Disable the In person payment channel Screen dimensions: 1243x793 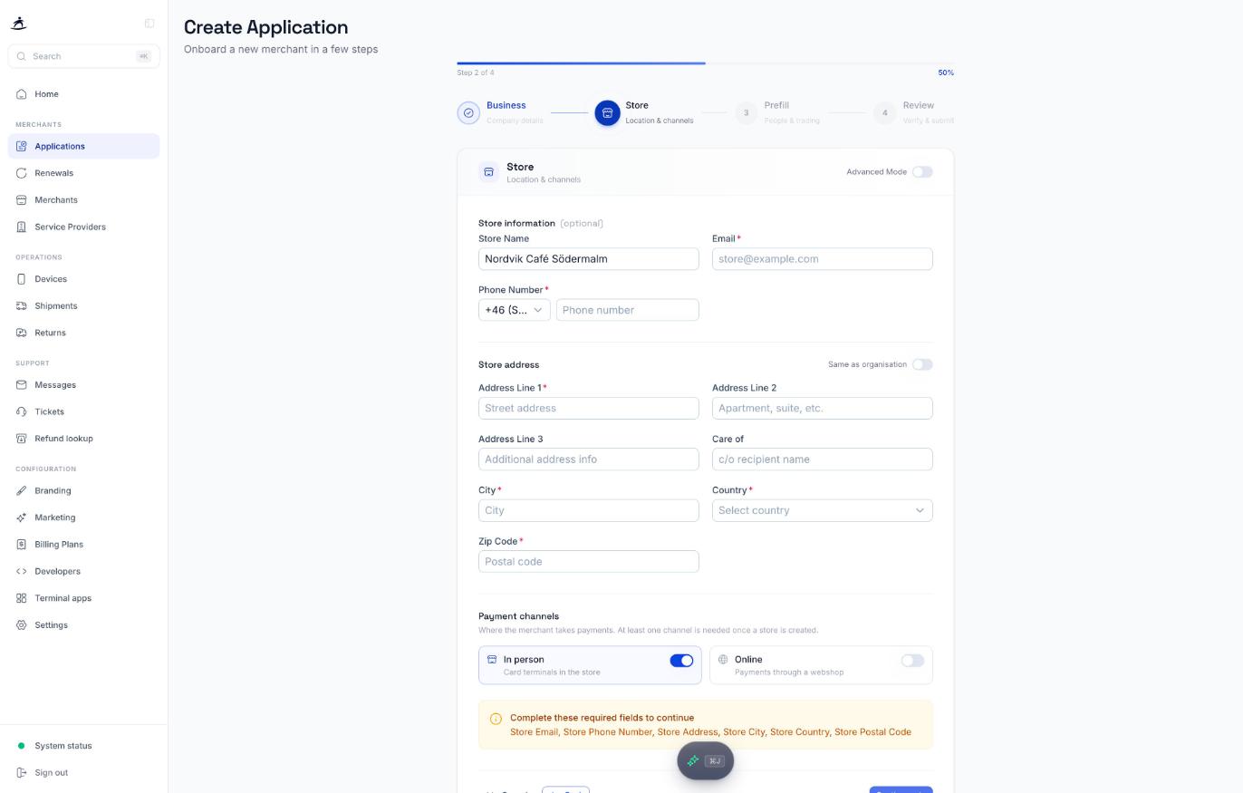(x=681, y=661)
